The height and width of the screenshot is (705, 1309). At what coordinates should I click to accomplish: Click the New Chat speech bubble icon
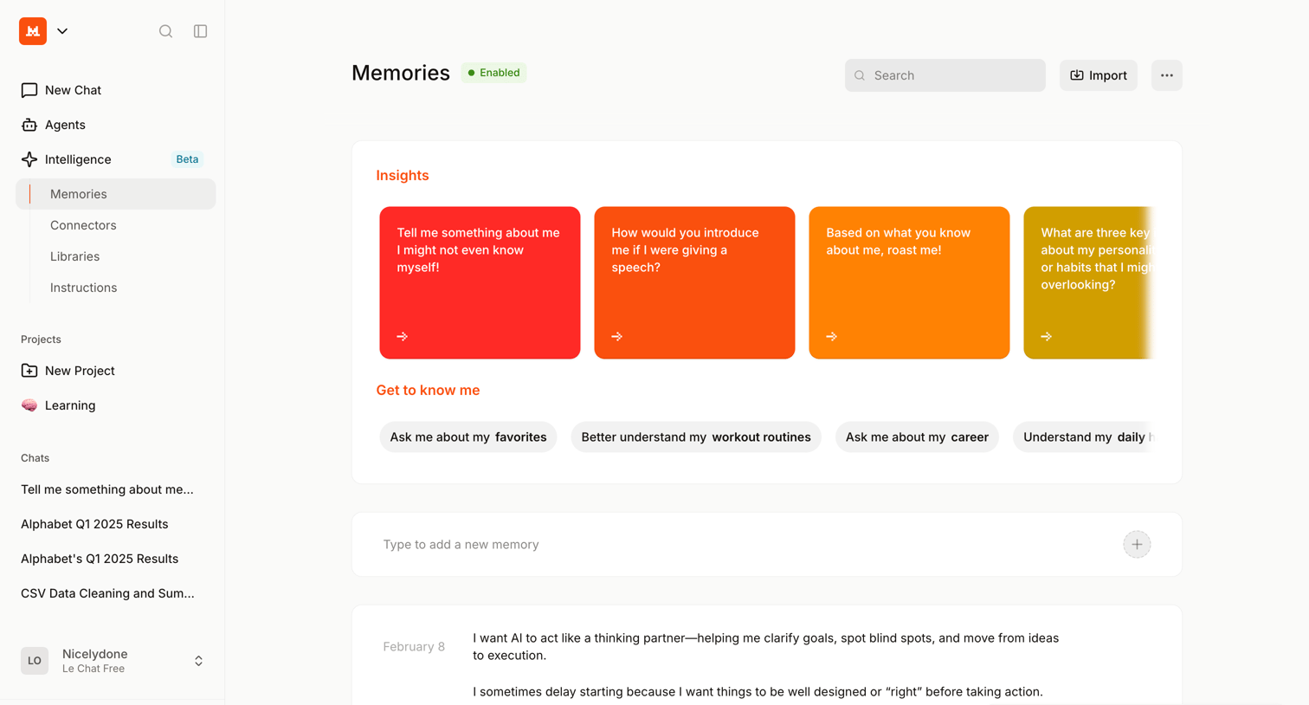(x=29, y=90)
